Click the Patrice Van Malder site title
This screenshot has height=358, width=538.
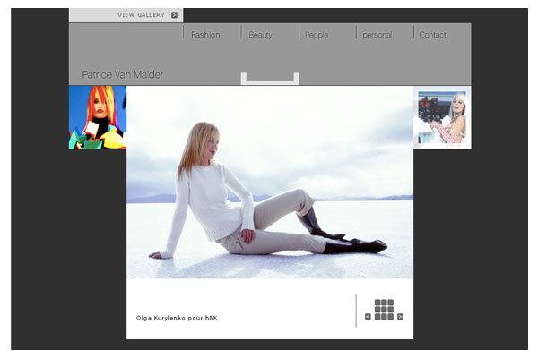tap(123, 75)
